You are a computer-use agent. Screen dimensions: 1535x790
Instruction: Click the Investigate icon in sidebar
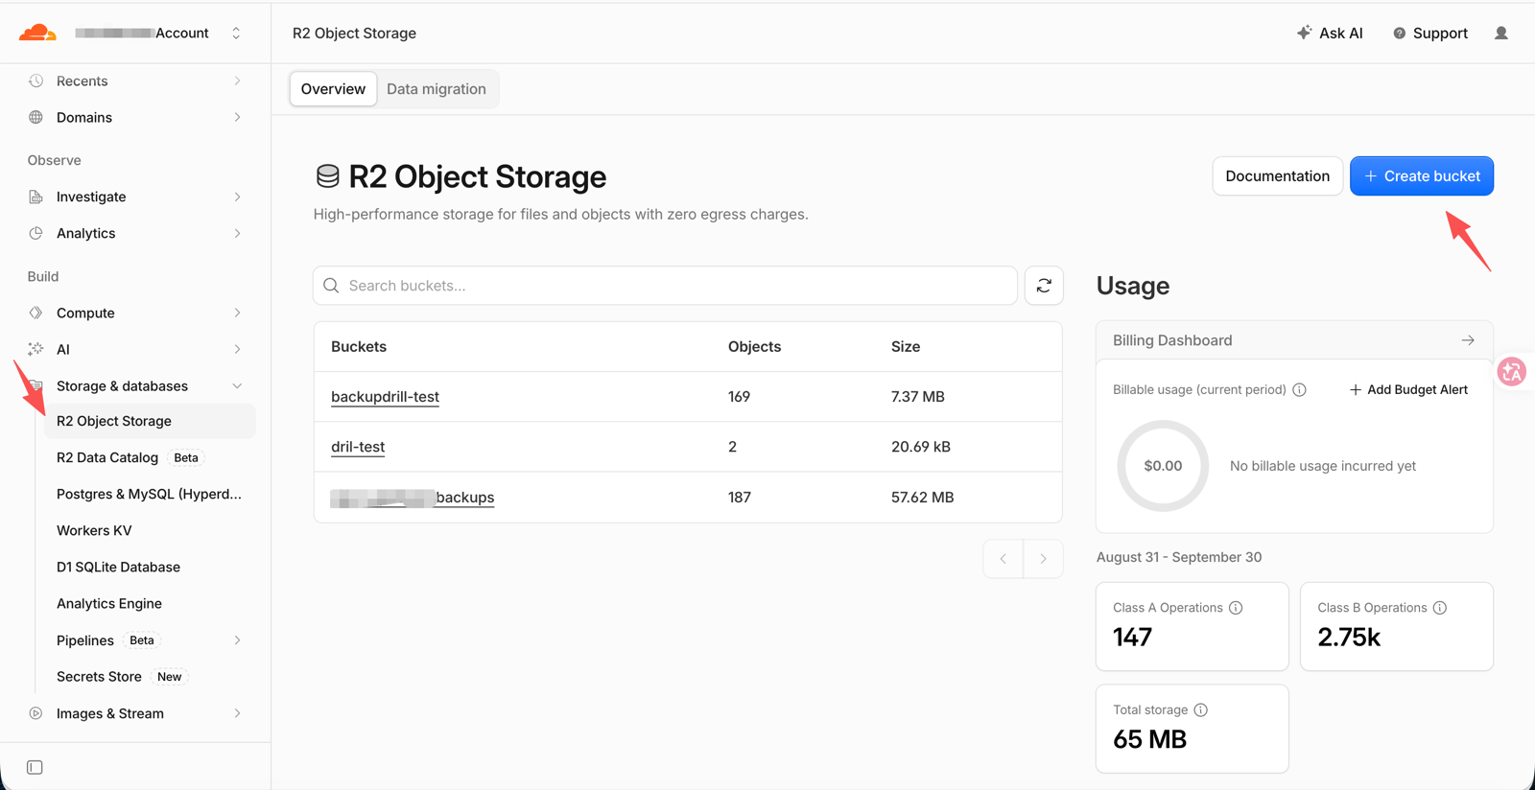35,197
